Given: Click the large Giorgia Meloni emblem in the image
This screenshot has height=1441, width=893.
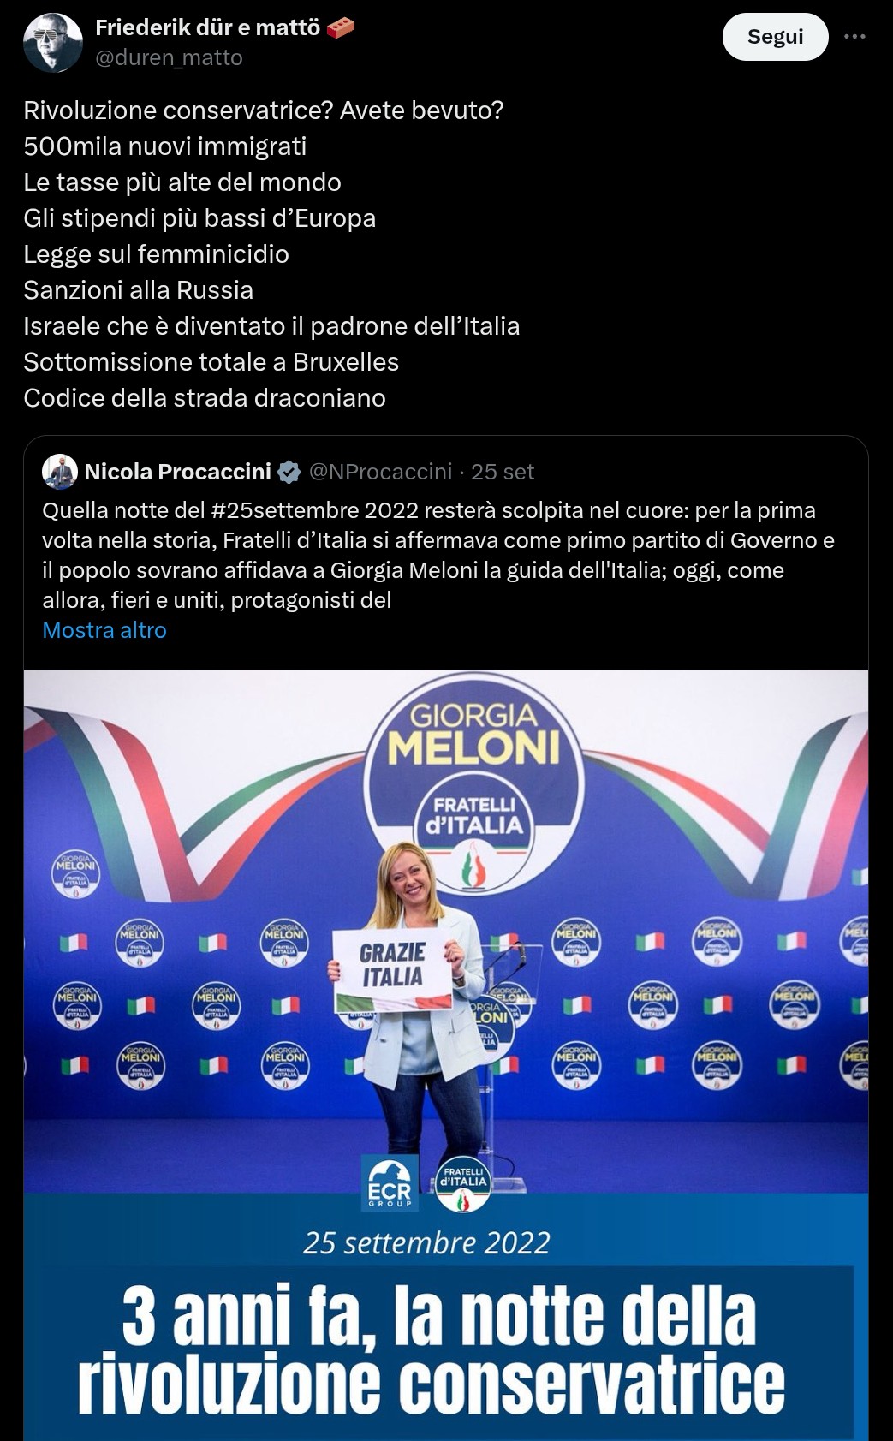Looking at the screenshot, I should pyautogui.click(x=473, y=781).
